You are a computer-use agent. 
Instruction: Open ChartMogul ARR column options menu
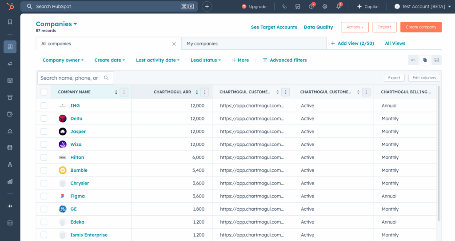coord(204,92)
